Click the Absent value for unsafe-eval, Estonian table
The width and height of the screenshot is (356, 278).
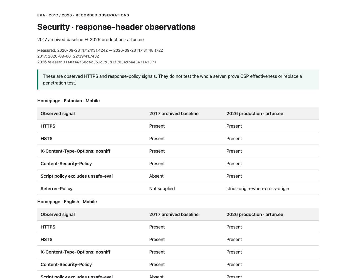pyautogui.click(x=156, y=176)
